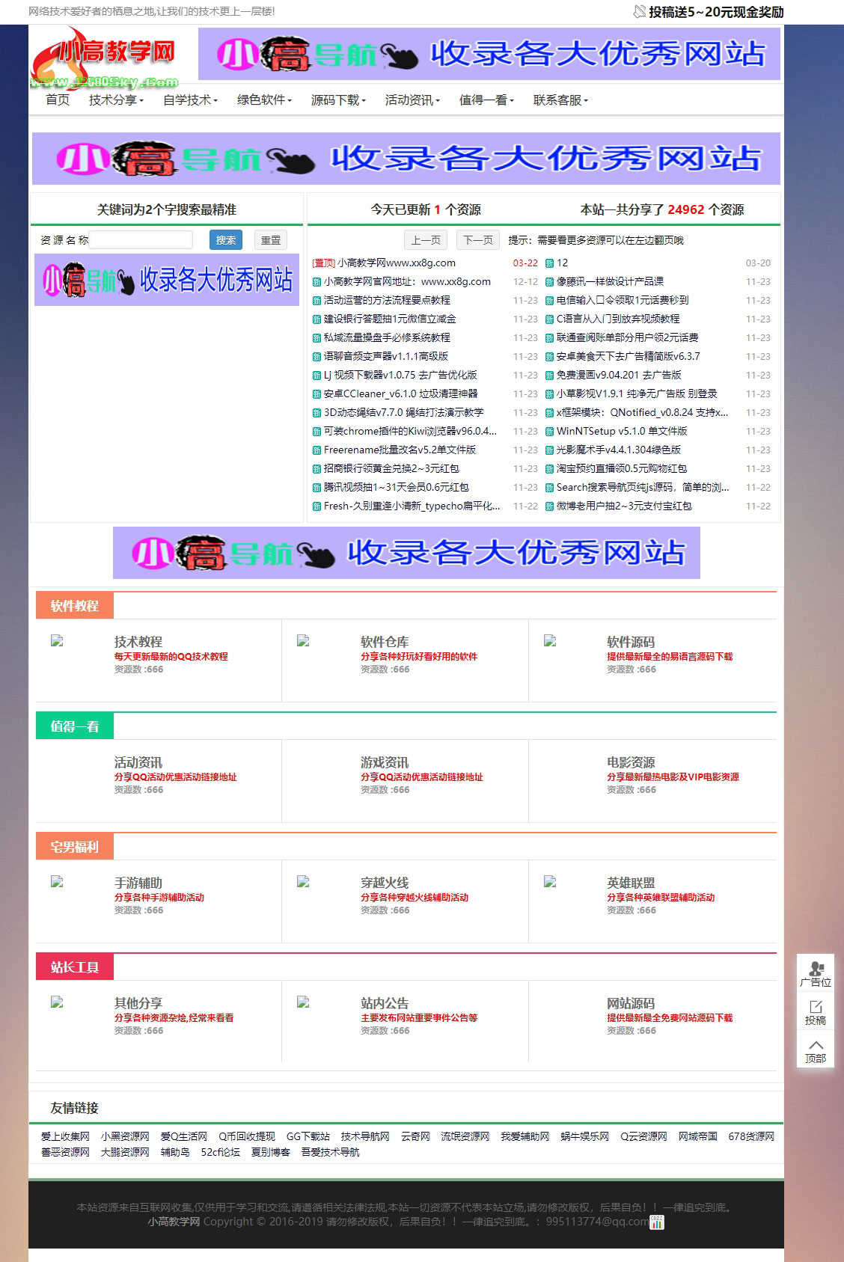Open the 活动资讯 category card title

click(x=138, y=762)
